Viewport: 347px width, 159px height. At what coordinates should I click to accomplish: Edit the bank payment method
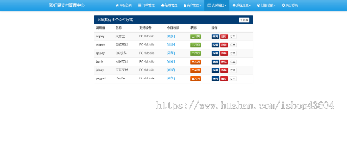point(215,62)
